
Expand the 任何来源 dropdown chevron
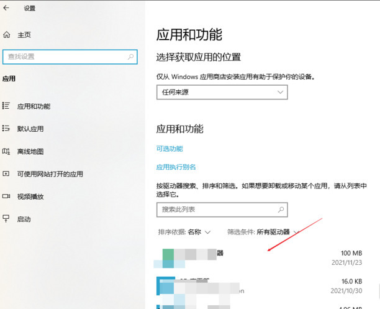(x=281, y=92)
